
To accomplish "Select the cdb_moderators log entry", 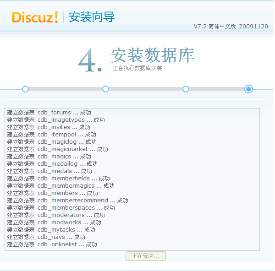I will pos(56,215).
